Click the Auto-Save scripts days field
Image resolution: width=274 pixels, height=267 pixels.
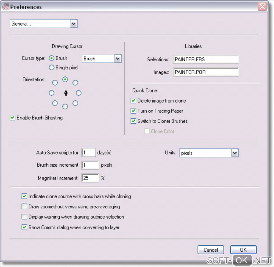(x=89, y=153)
